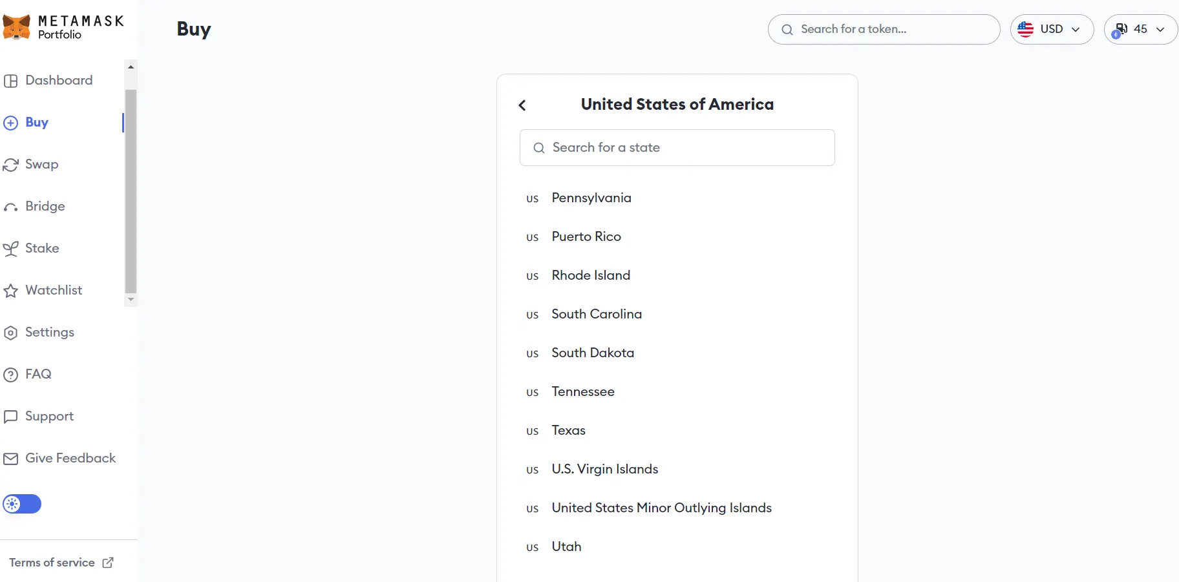The height and width of the screenshot is (582, 1179).
Task: Open Give Feedback in sidebar
Action: pos(70,459)
